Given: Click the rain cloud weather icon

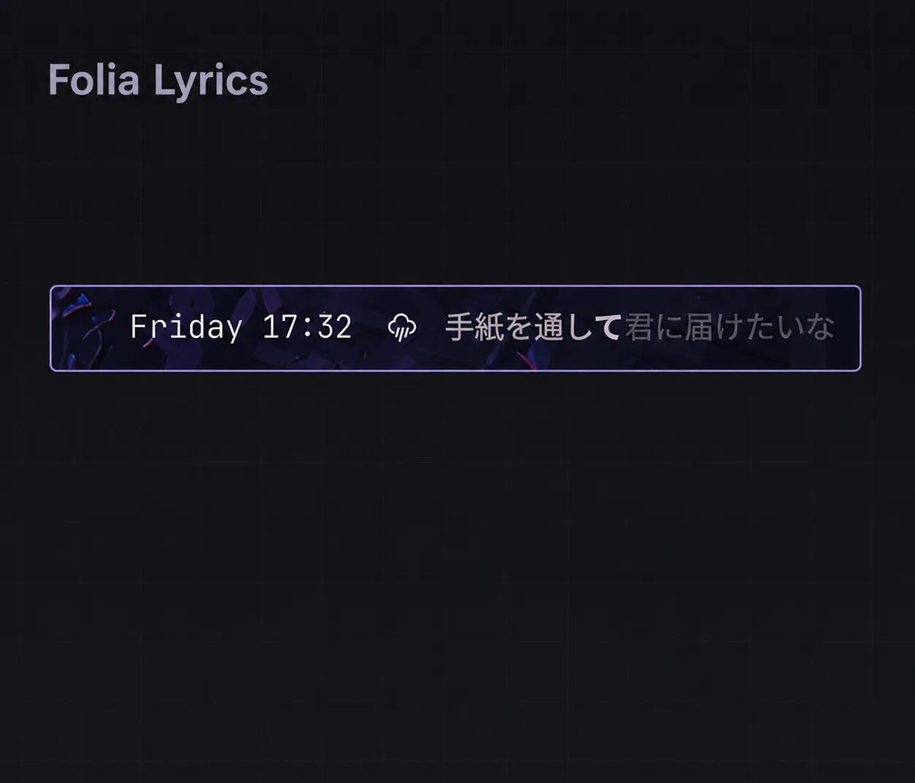Looking at the screenshot, I should [402, 327].
